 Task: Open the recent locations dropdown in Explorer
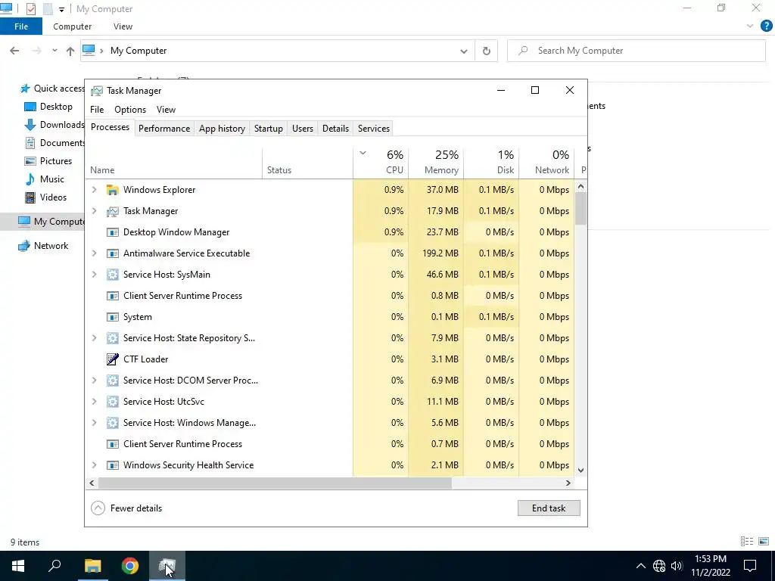(x=54, y=51)
